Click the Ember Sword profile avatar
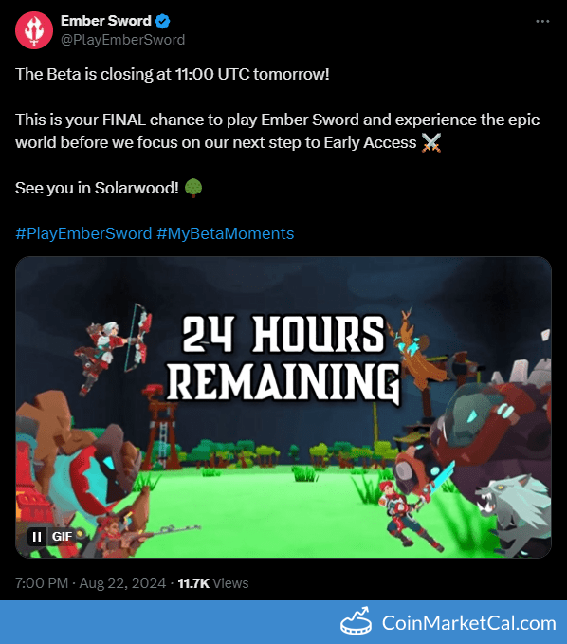Screen dimensions: 567x644 coord(34,30)
